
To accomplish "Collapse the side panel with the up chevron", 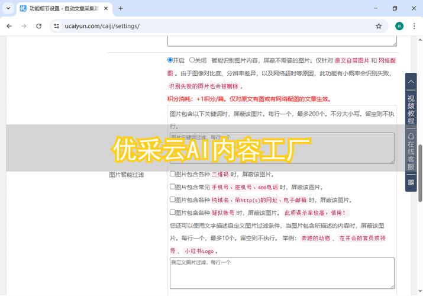I will [x=411, y=82].
